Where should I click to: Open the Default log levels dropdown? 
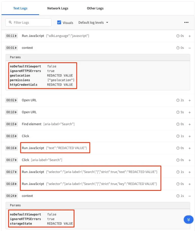pyautogui.click(x=93, y=22)
